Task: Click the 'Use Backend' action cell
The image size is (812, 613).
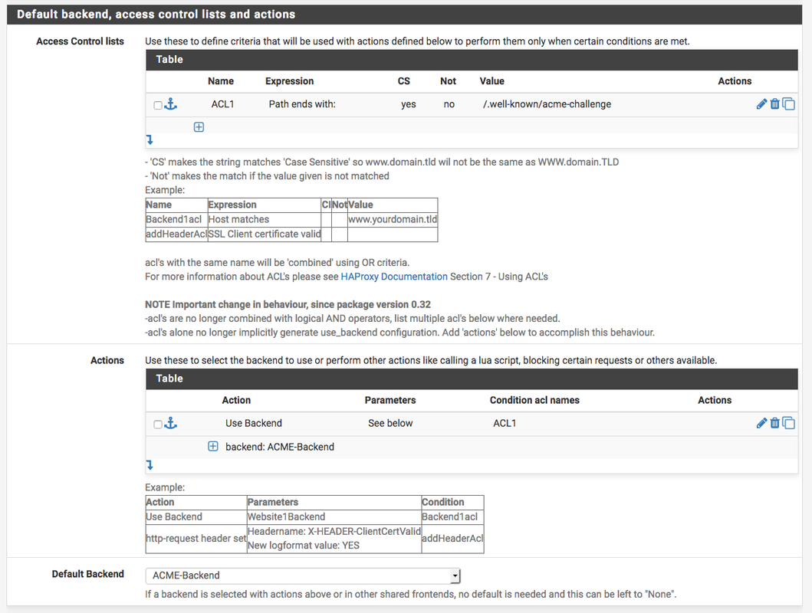Action: (254, 423)
